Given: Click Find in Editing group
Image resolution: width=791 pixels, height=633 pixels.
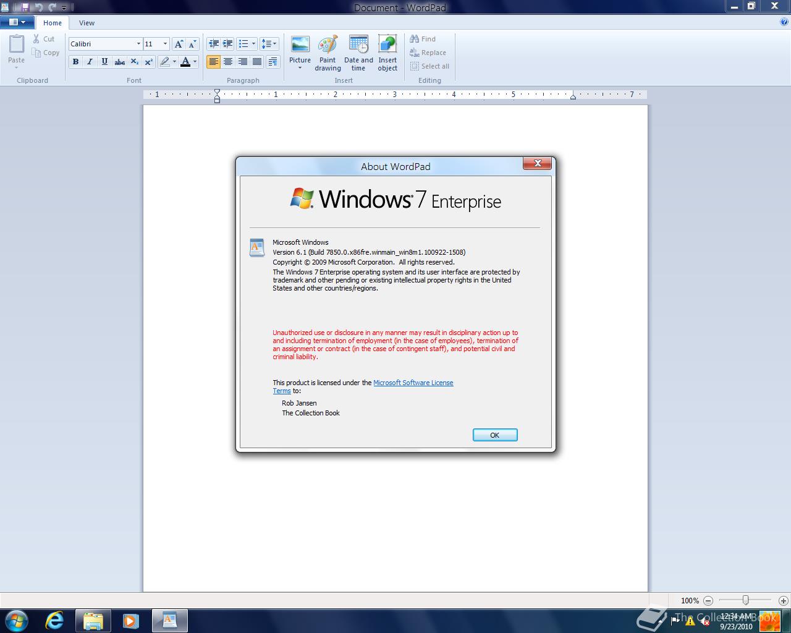Looking at the screenshot, I should coord(423,39).
